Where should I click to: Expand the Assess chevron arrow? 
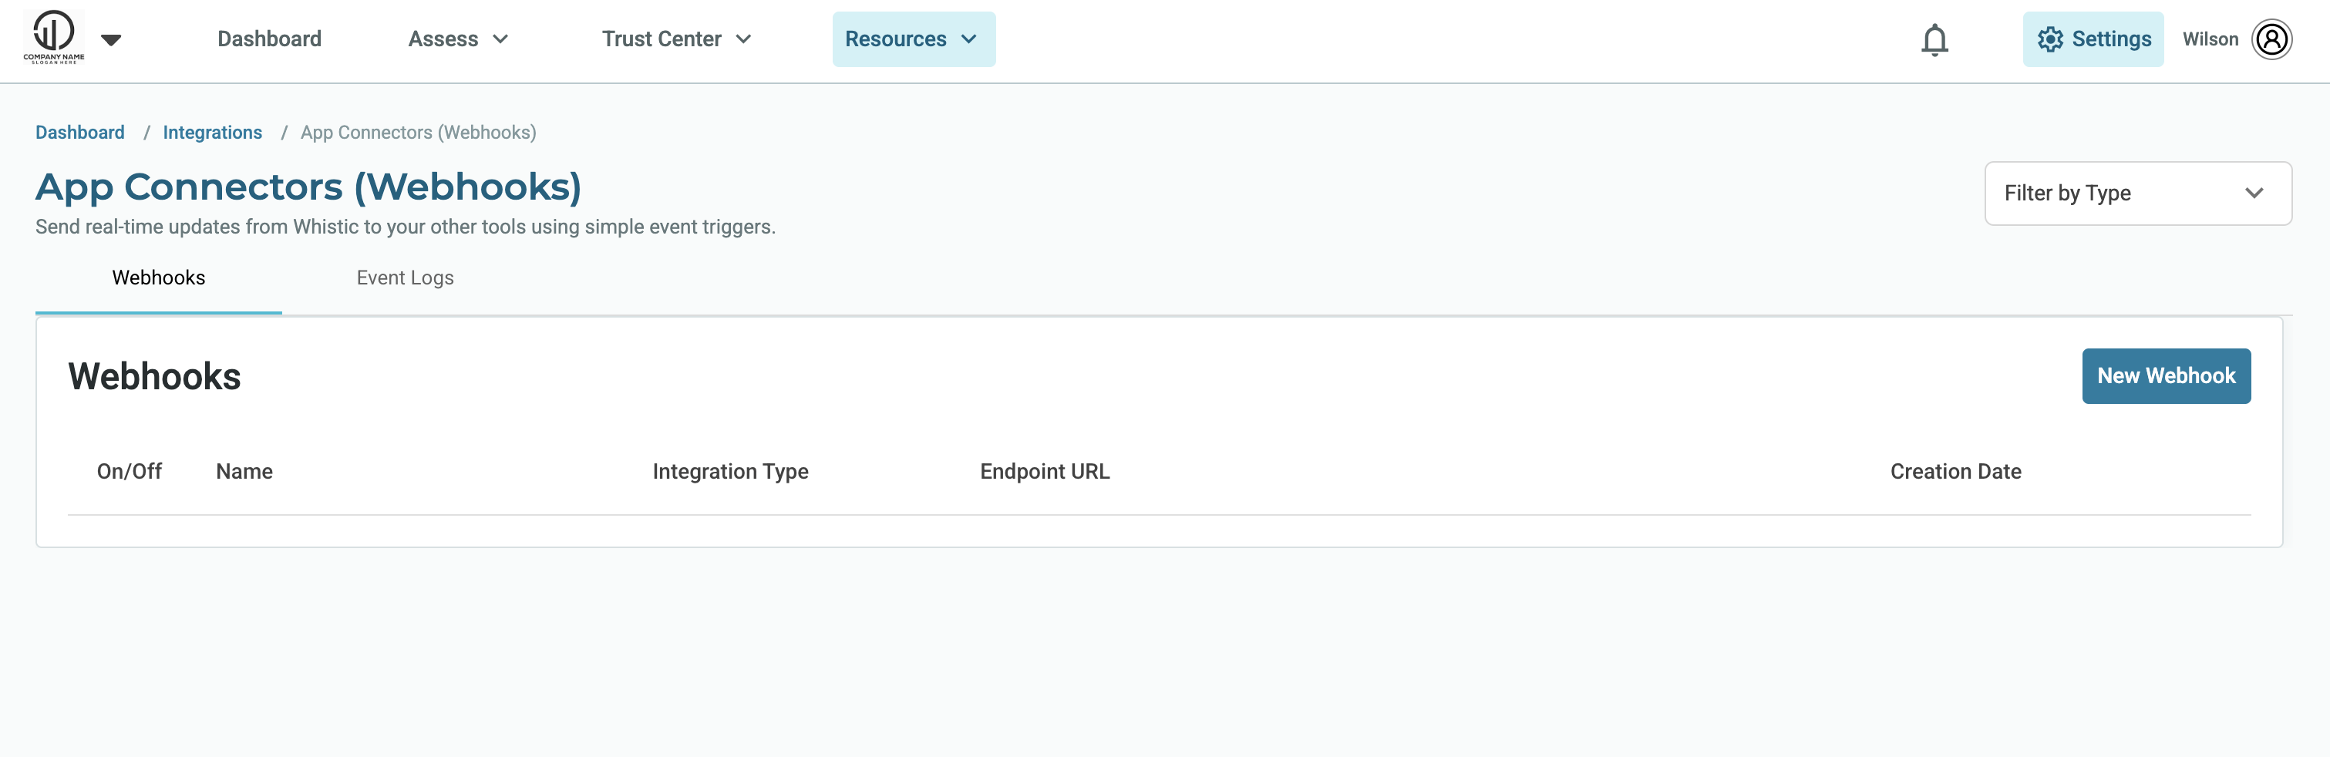[500, 39]
